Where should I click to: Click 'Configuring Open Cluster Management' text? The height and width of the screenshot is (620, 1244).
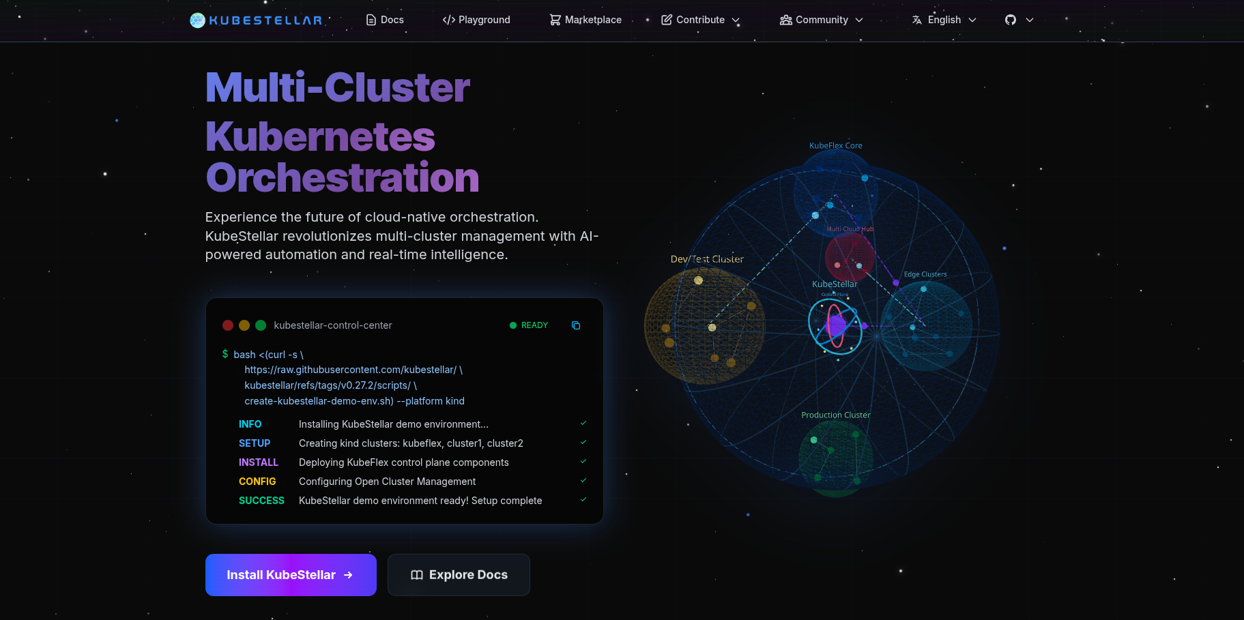(387, 482)
